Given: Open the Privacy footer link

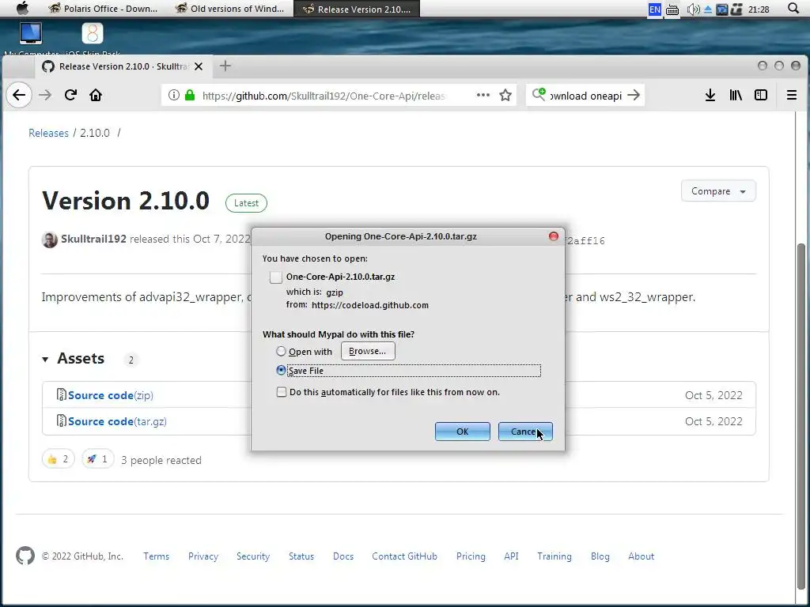Looking at the screenshot, I should pos(203,556).
